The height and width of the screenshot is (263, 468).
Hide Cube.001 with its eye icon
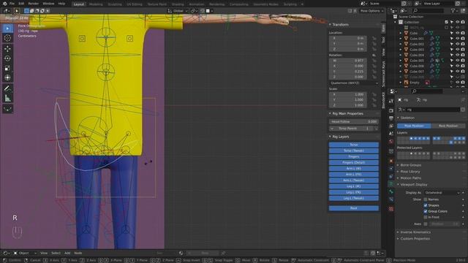457,39
